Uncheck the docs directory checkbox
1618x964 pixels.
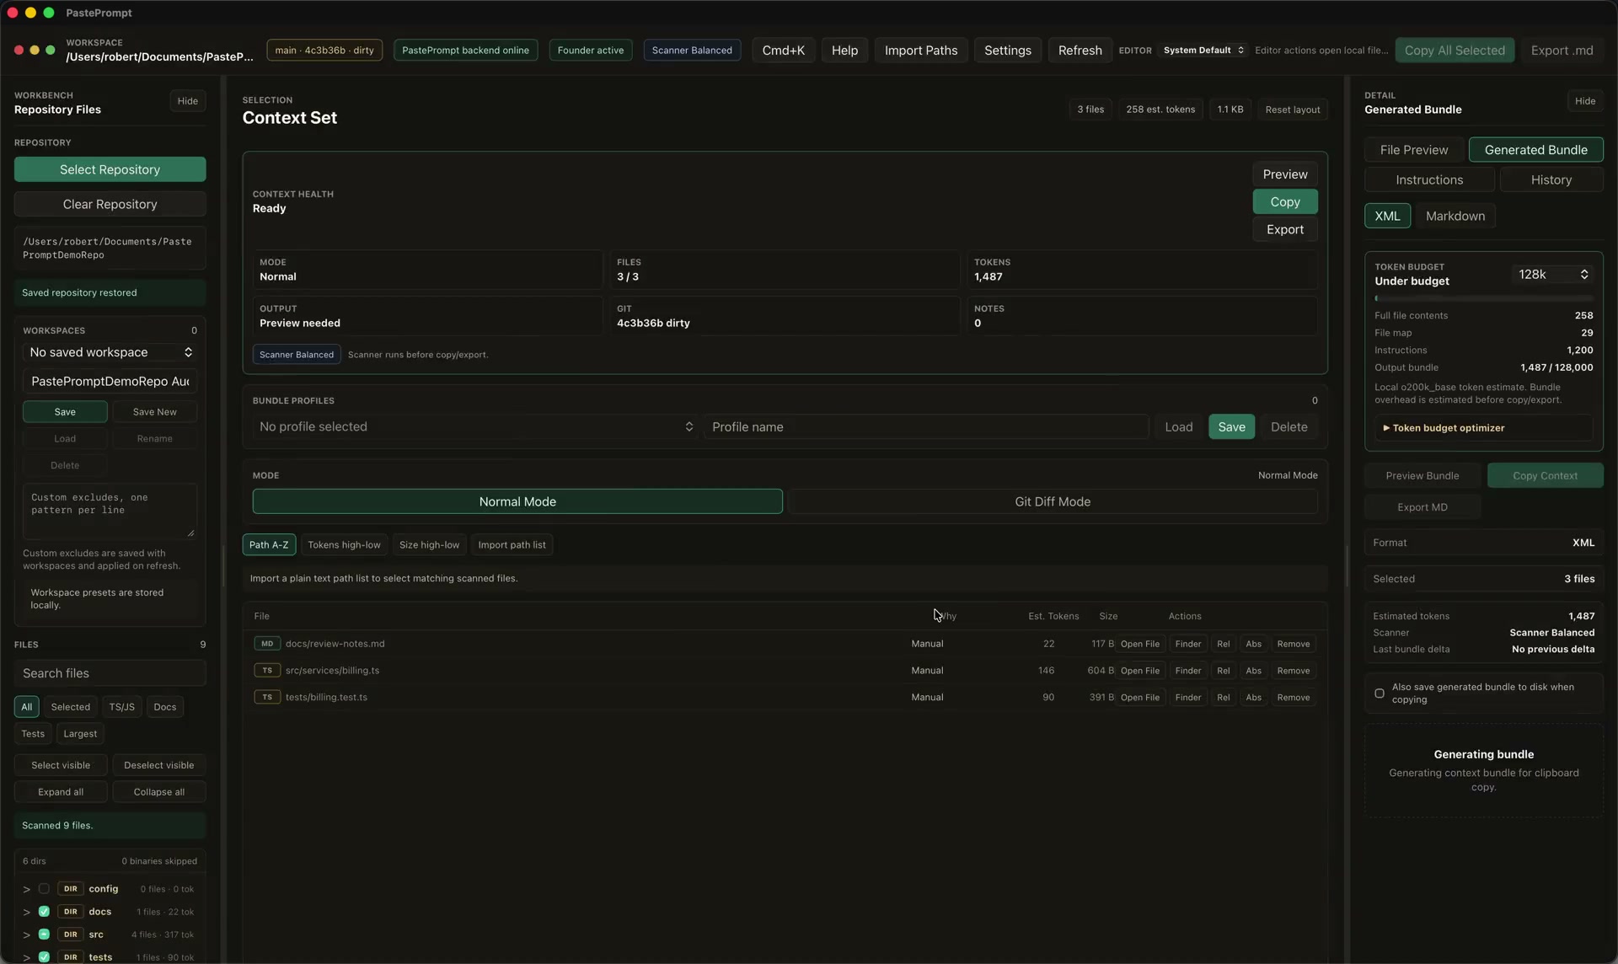click(x=44, y=912)
